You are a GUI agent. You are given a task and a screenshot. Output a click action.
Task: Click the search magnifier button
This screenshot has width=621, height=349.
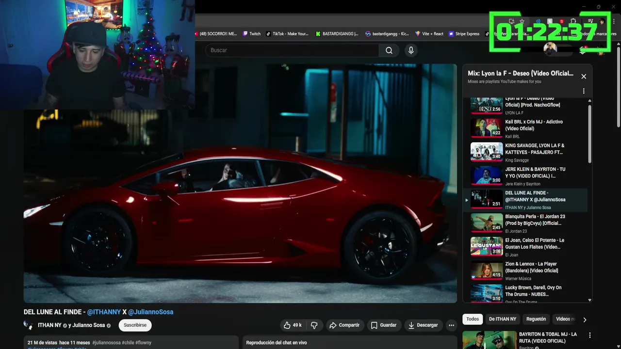point(389,50)
